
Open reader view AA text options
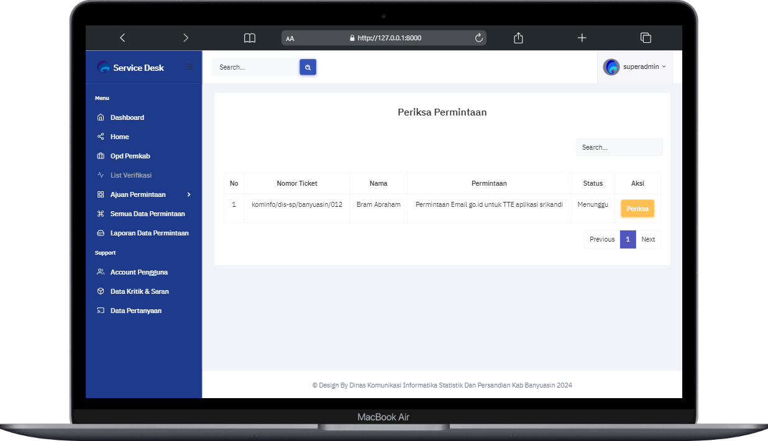coord(290,39)
